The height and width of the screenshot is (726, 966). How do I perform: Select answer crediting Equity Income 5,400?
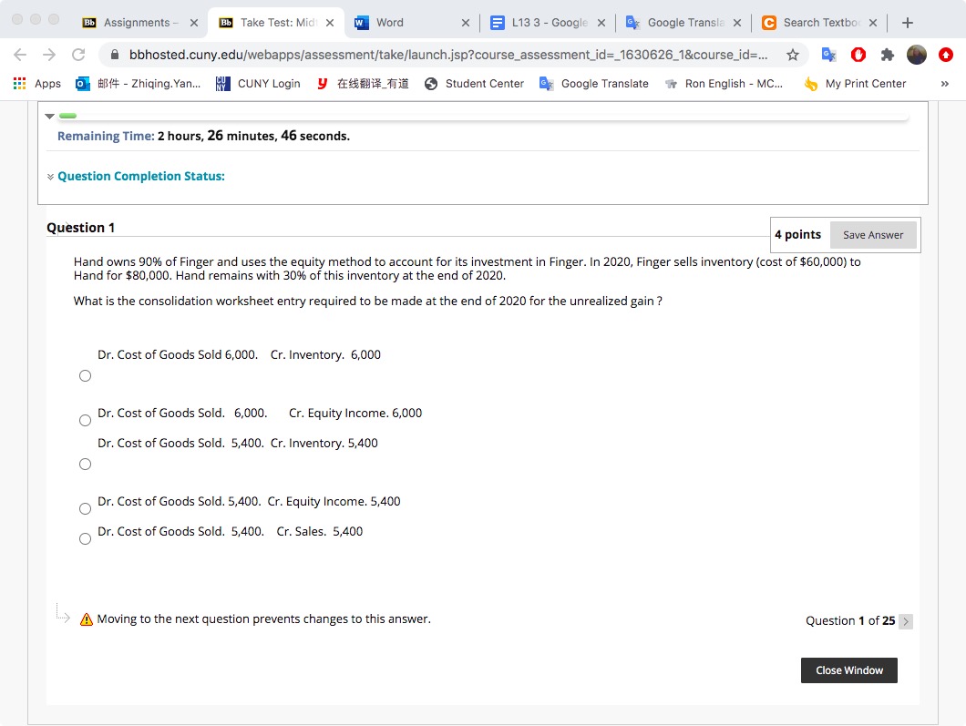(85, 508)
